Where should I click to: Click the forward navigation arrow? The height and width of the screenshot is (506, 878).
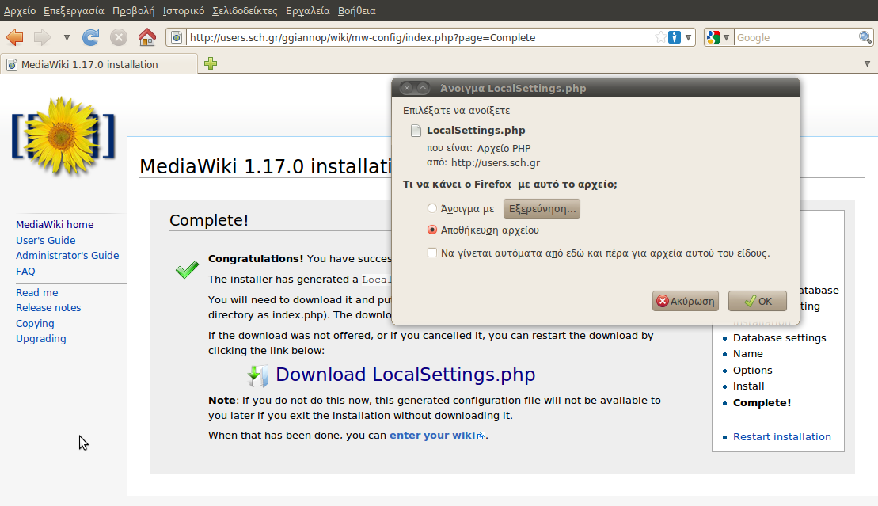[x=42, y=37]
